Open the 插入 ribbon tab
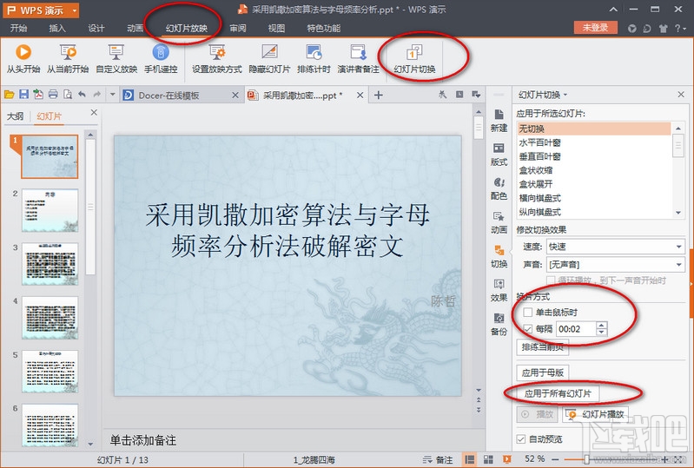 click(57, 28)
